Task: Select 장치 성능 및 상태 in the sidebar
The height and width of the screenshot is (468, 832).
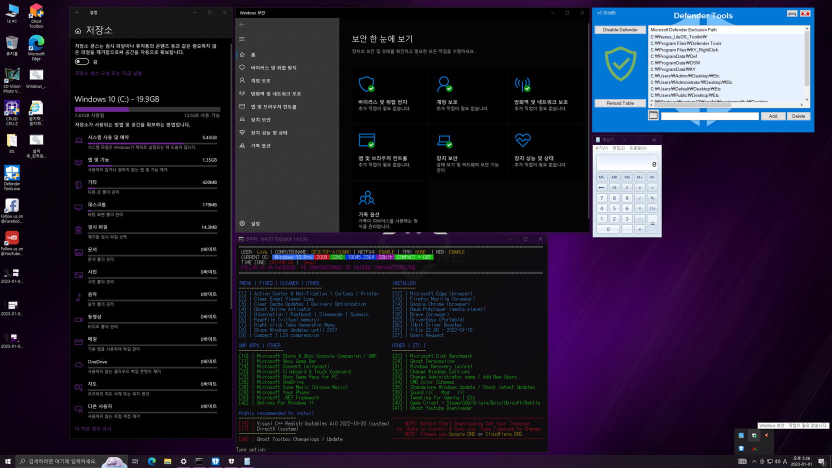Action: 286,132
